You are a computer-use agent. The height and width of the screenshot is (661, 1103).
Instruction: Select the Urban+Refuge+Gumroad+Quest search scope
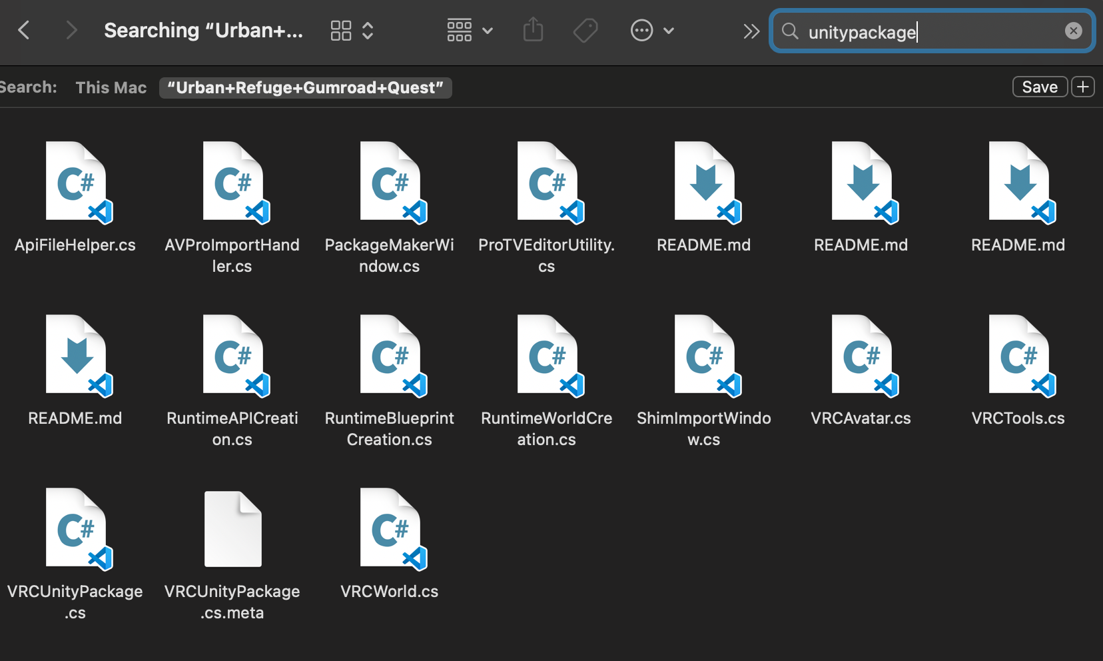[305, 87]
